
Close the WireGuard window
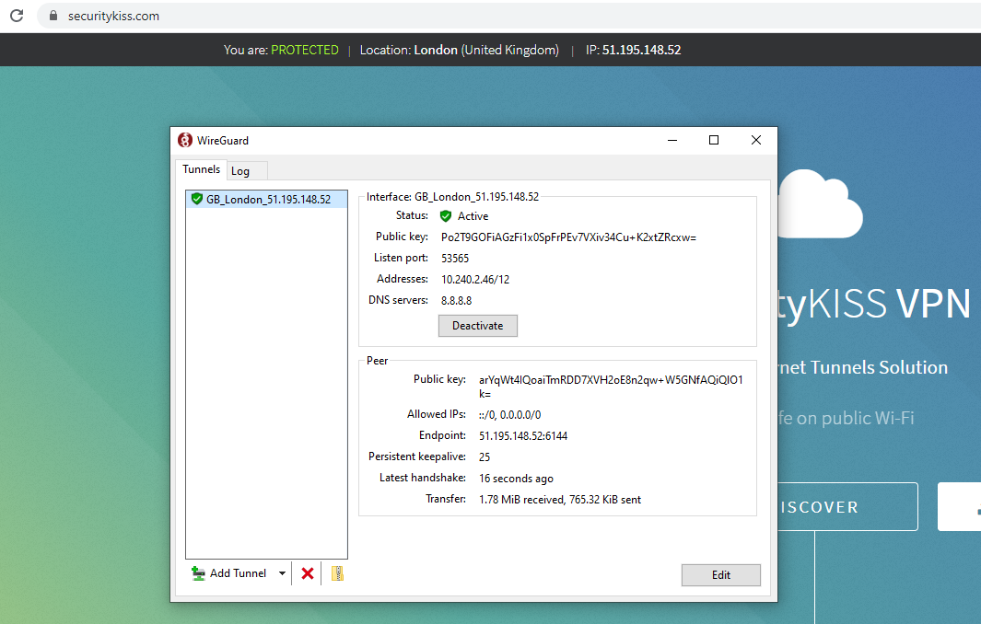tap(755, 140)
